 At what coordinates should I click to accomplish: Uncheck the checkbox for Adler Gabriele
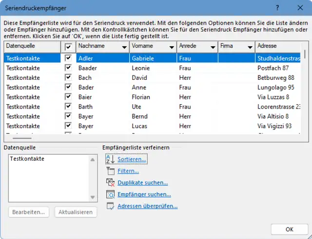pyautogui.click(x=69, y=58)
